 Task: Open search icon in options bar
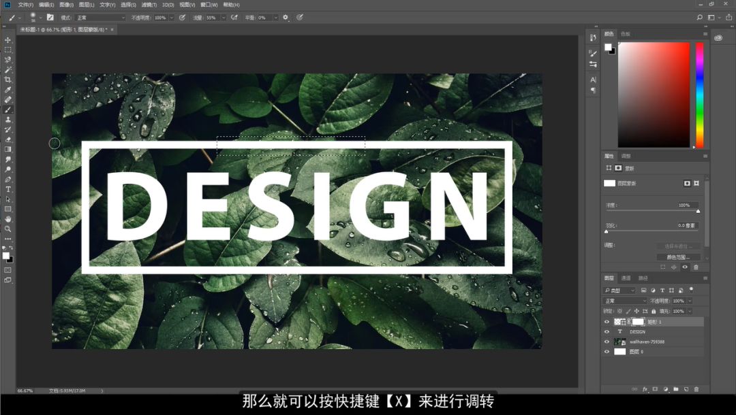pos(699,17)
